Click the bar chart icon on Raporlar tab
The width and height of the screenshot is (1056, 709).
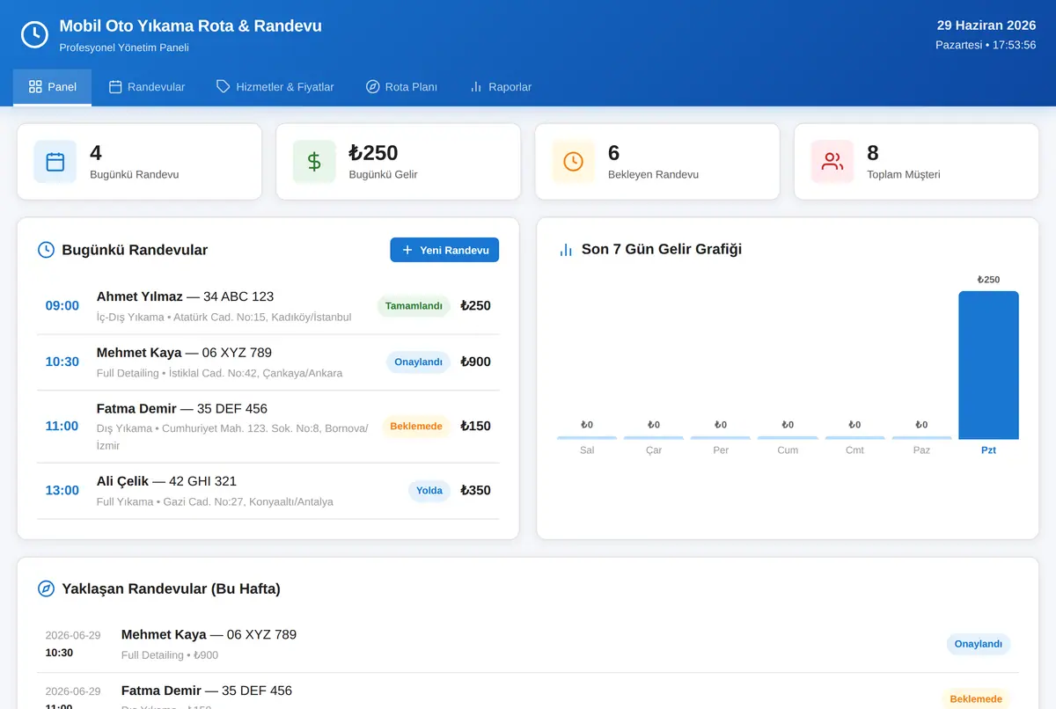click(476, 87)
